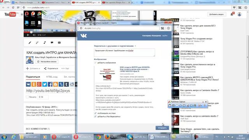Image resolution: width=249 pixels, height=140 pixels.
Task: Choose FastStone capture active window tool
Action: pos(170,105)
